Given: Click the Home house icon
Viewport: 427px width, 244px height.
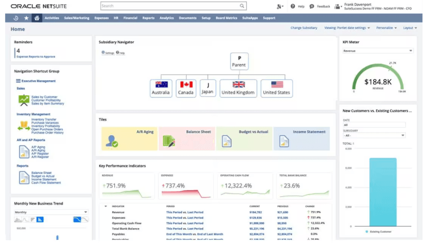Looking at the screenshot, I should click(x=36, y=18).
